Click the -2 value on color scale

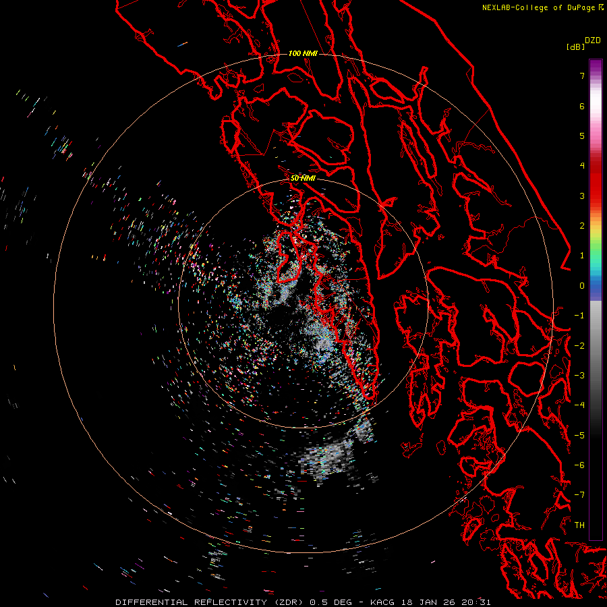[579, 346]
